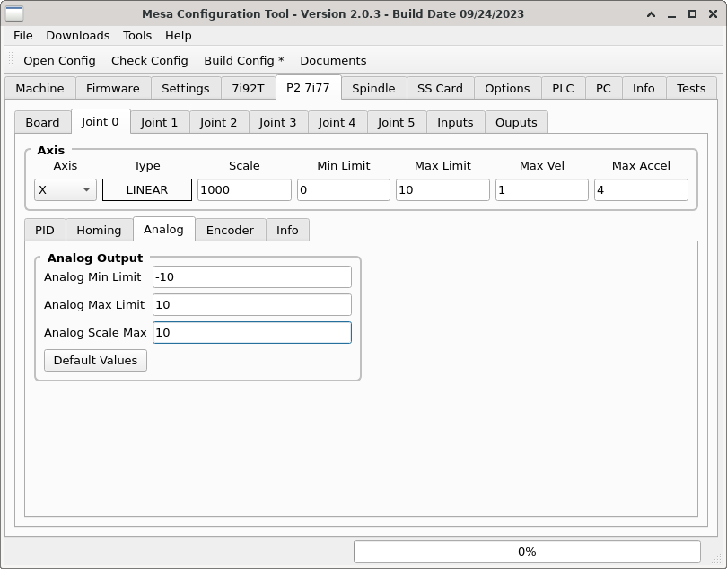Switch to the Firmware tab
The width and height of the screenshot is (727, 569).
(113, 88)
